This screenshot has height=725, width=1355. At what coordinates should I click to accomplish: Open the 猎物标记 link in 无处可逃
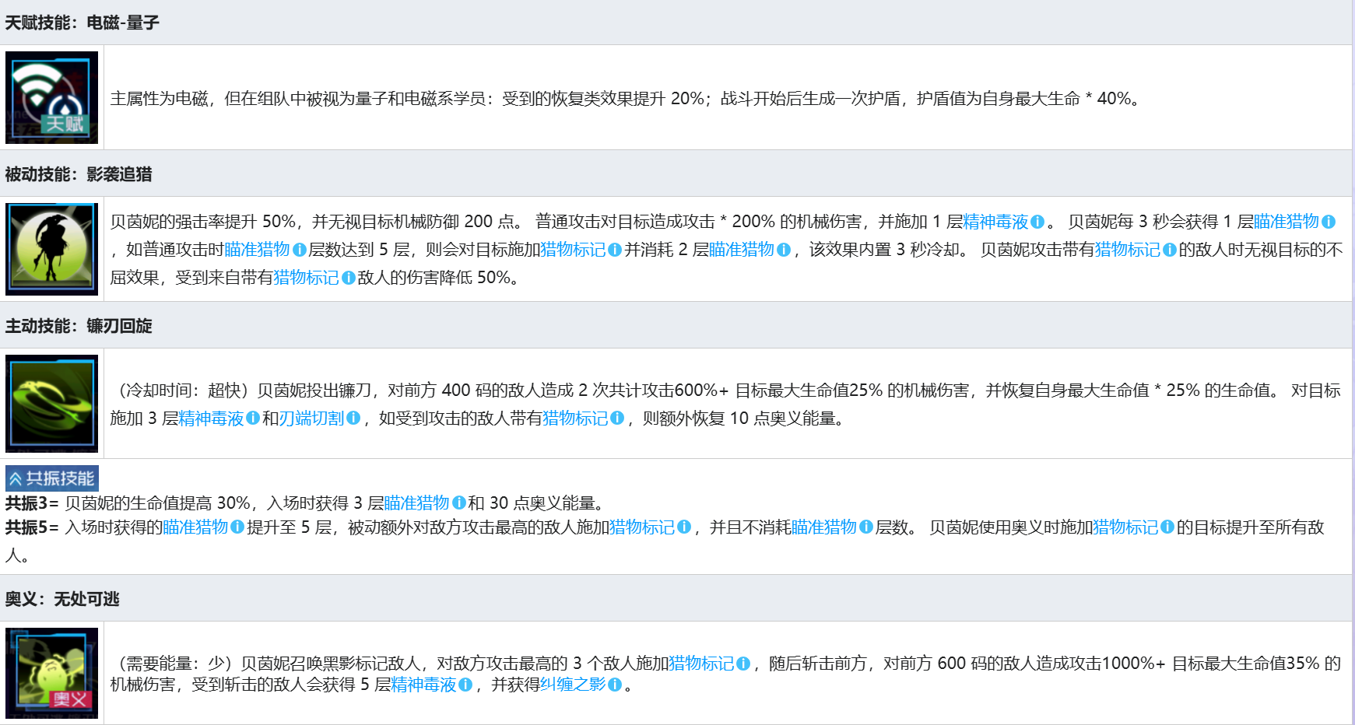(x=701, y=664)
